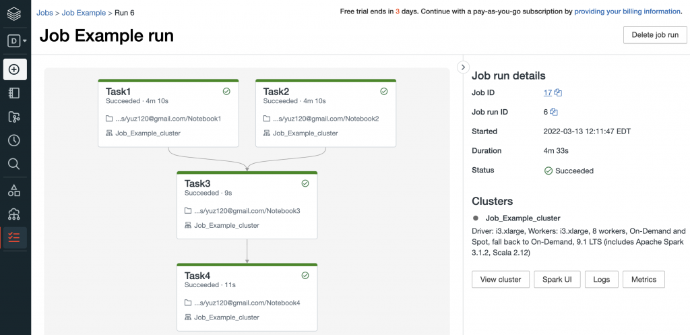
Task: Click the Databricks logo icon
Action: point(14,15)
